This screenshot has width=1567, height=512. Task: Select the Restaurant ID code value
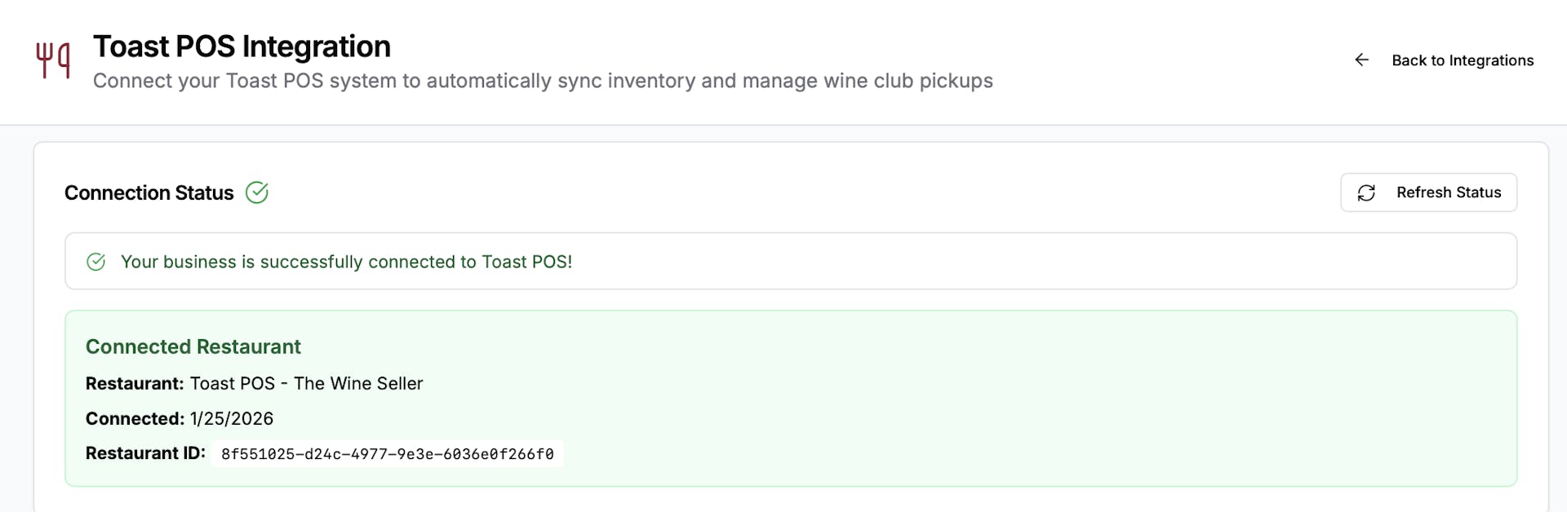tap(387, 454)
